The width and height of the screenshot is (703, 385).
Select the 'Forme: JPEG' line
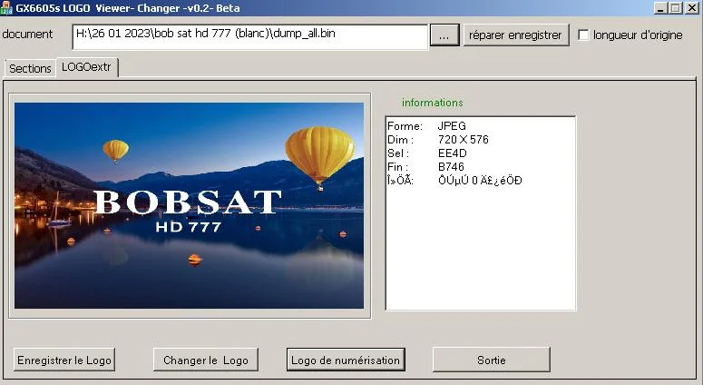[427, 126]
